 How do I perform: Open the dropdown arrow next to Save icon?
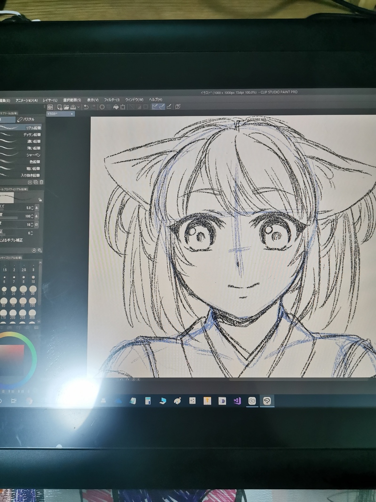[79, 107]
